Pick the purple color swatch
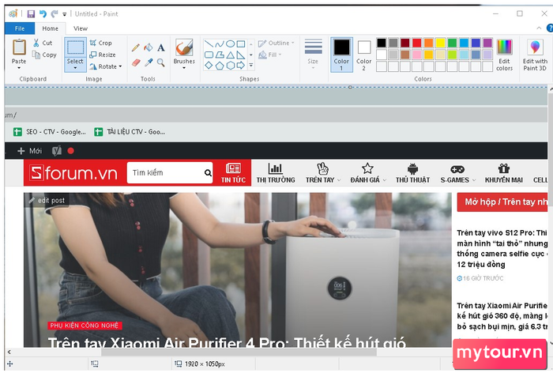The width and height of the screenshot is (553, 377). point(487,43)
